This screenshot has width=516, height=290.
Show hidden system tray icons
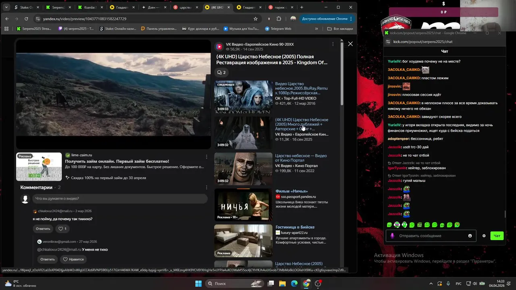pyautogui.click(x=431, y=284)
